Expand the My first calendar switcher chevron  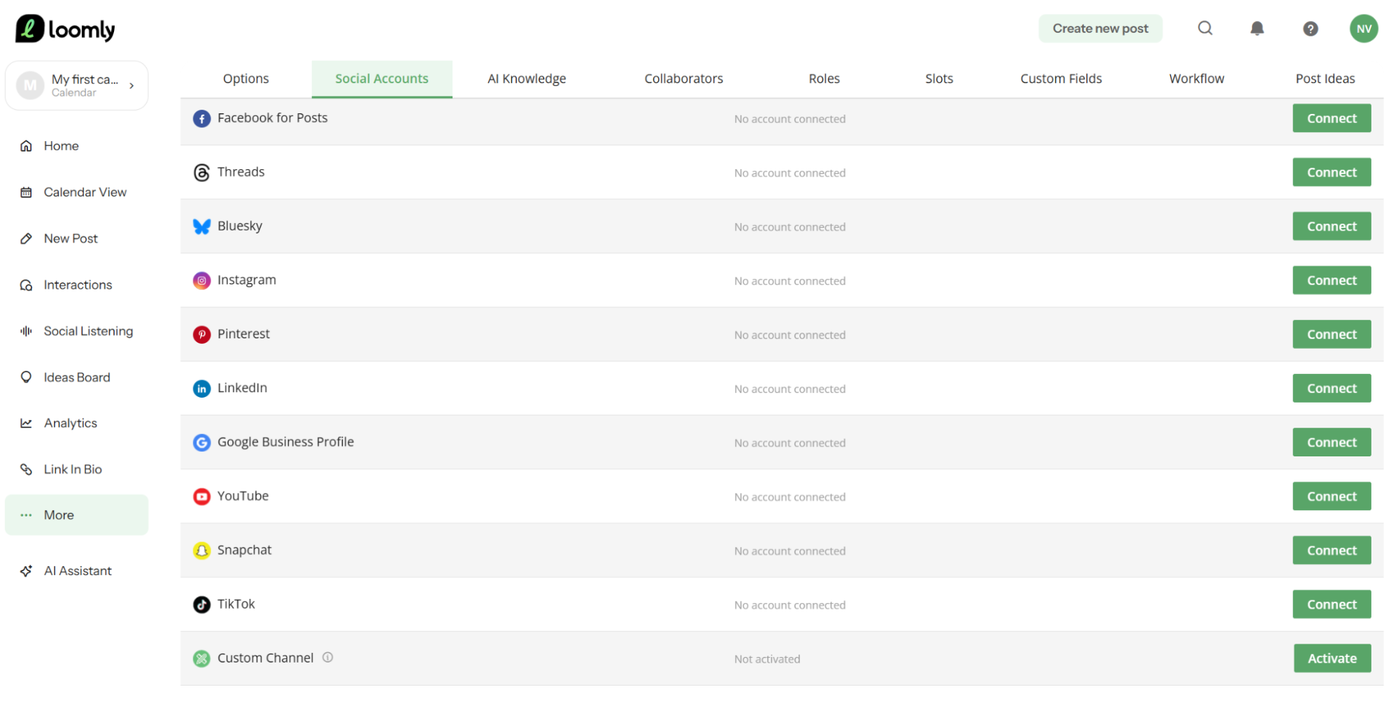click(x=131, y=86)
